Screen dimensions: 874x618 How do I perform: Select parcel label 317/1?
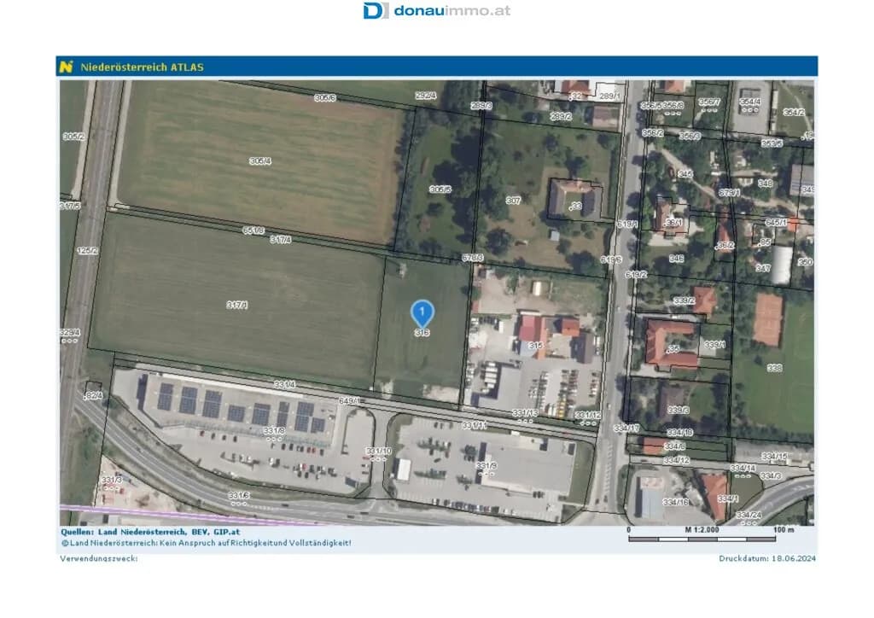click(x=237, y=305)
